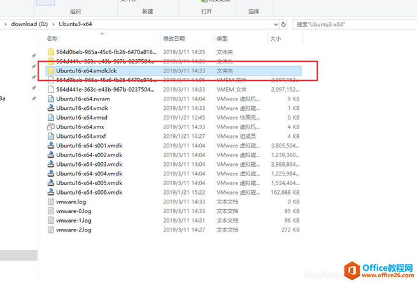The width and height of the screenshot is (417, 283).
Task: Click the Ubuntu16-x64-s002.vmdk disk icon
Action: click(51, 155)
